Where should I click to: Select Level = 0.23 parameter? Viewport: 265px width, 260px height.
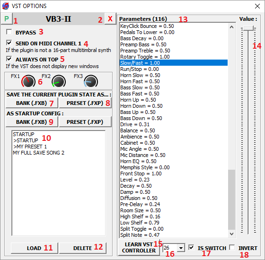tap(174, 180)
